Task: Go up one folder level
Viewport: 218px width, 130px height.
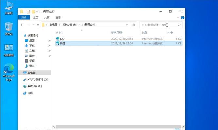Action: pos(38,25)
